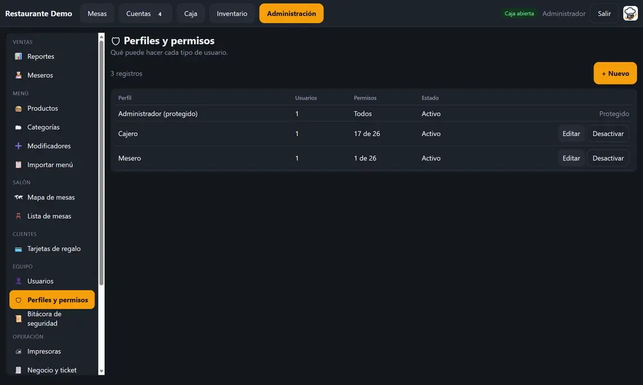Select the Administración tab
This screenshot has width=643, height=385.
pyautogui.click(x=291, y=13)
